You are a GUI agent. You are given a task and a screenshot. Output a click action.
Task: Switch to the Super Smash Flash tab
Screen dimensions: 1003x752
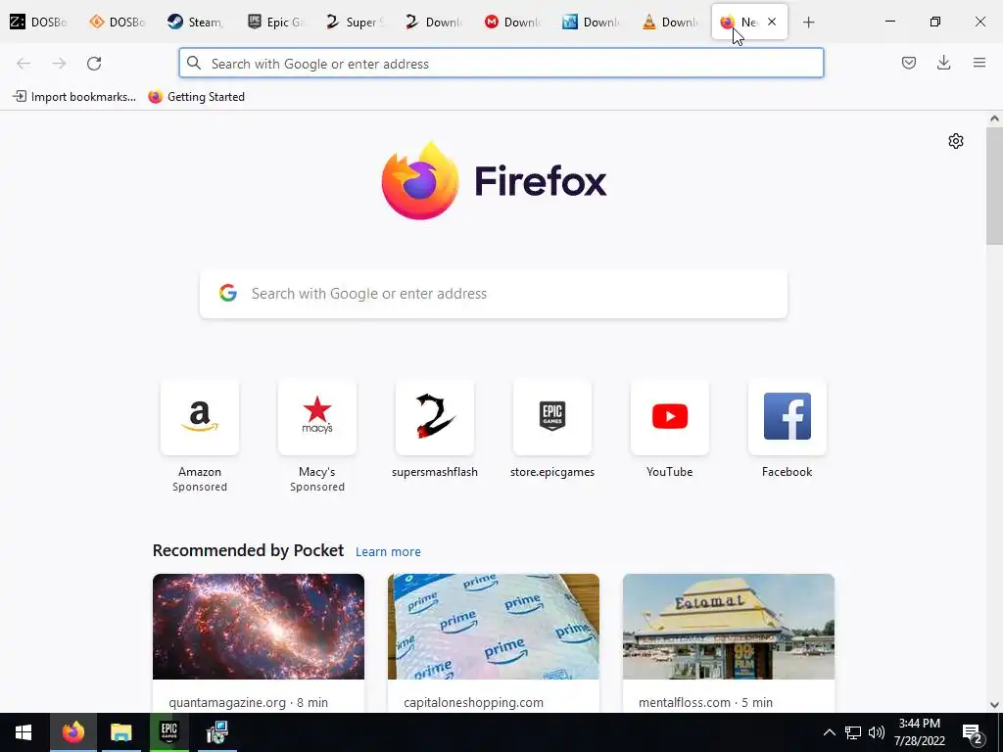click(x=355, y=23)
